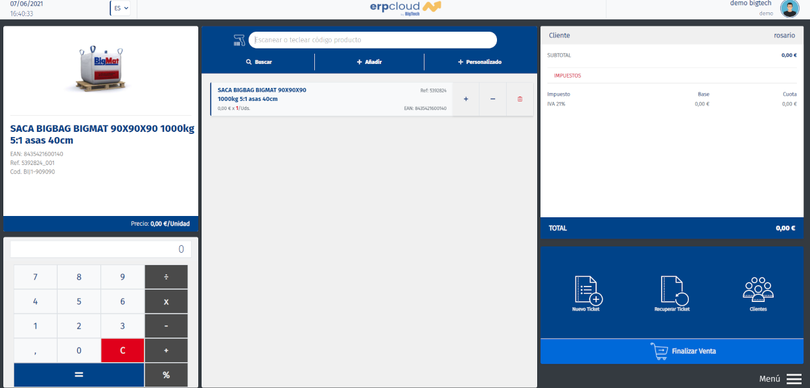Click Ref. 5392824_001 in product card
The image size is (810, 388).
tap(32, 163)
